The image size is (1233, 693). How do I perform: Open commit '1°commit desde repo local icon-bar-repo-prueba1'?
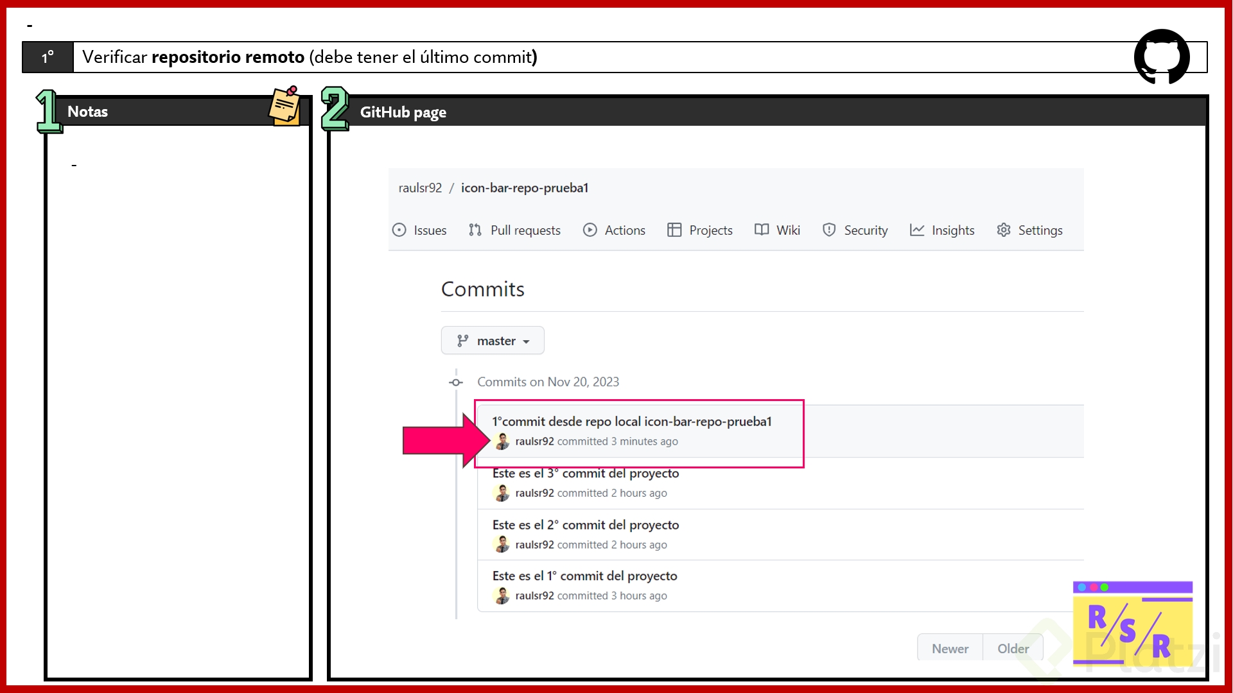[x=632, y=422]
